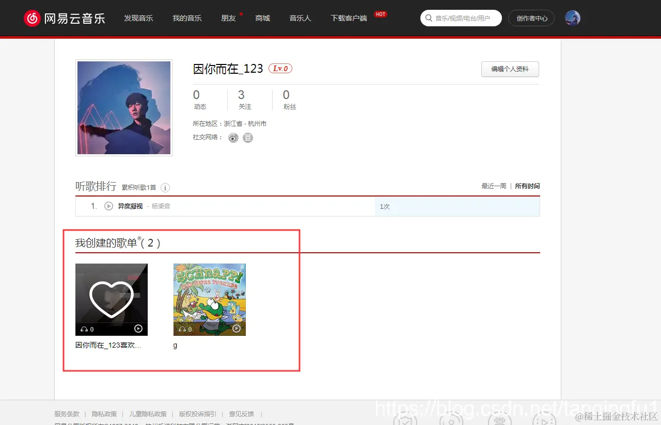Click the search magnifier icon
The image size is (661, 425).
click(x=429, y=18)
